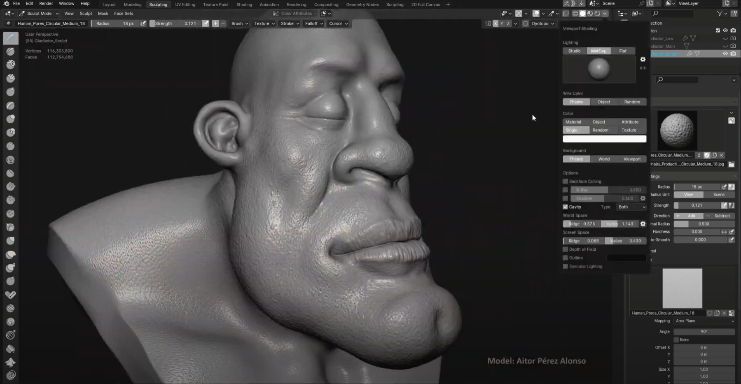Open the Falloff dropdown in header
This screenshot has height=384, width=741.
click(314, 23)
